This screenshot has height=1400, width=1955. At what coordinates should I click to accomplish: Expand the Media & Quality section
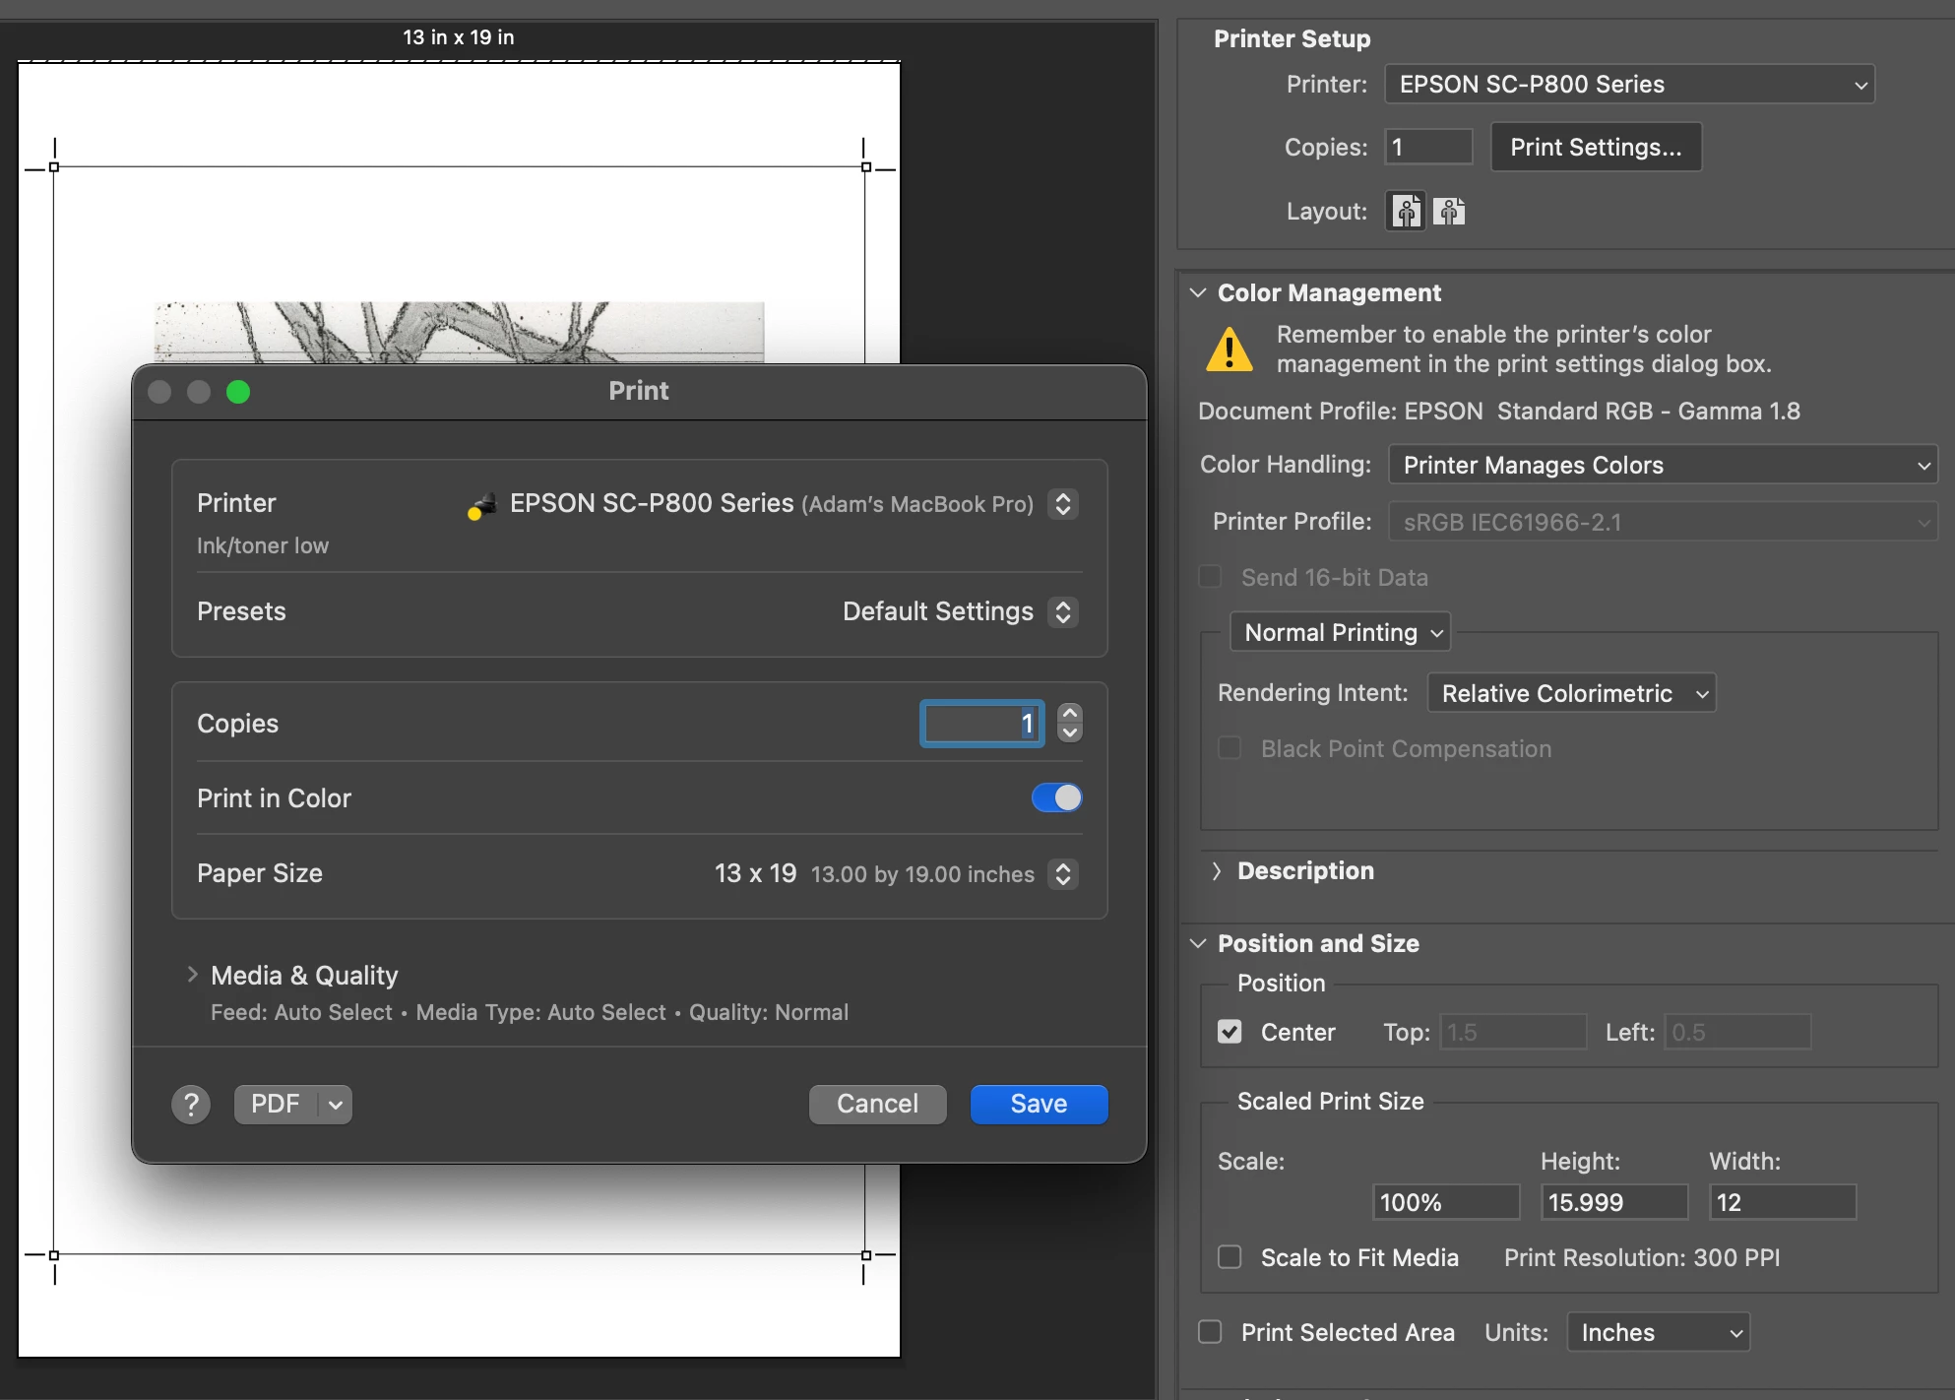192,975
